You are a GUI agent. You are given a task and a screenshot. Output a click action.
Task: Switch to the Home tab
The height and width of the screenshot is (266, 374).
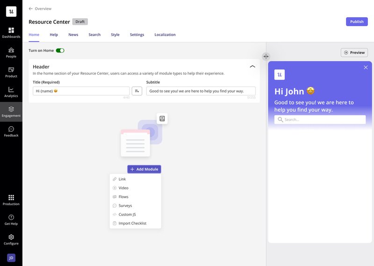(x=34, y=35)
